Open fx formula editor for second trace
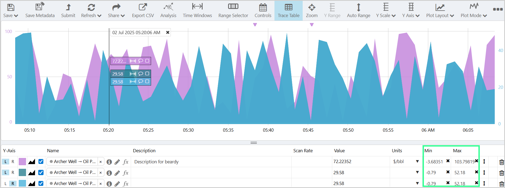This screenshot has width=505, height=188. tap(126, 173)
